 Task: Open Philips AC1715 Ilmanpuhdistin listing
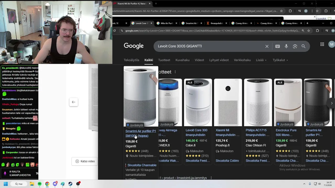[x=258, y=133]
